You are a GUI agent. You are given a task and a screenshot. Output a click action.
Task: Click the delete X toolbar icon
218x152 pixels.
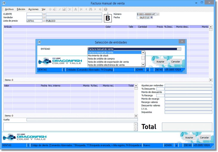point(70,9)
